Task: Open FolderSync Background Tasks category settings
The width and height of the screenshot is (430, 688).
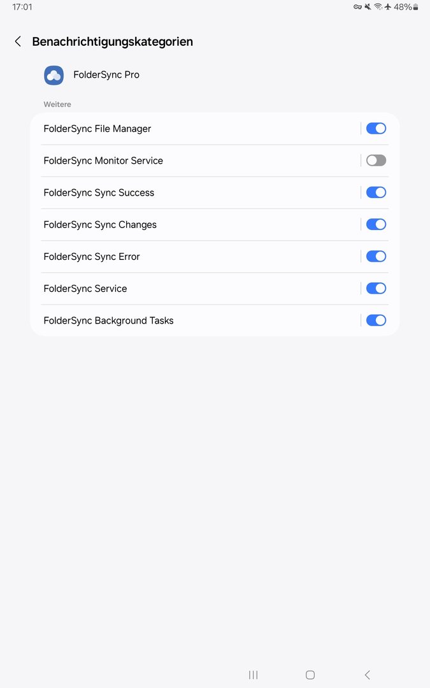Action: click(108, 320)
